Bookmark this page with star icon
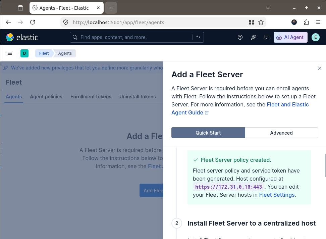Image resolution: width=326 pixels, height=239 pixels. (261, 22)
